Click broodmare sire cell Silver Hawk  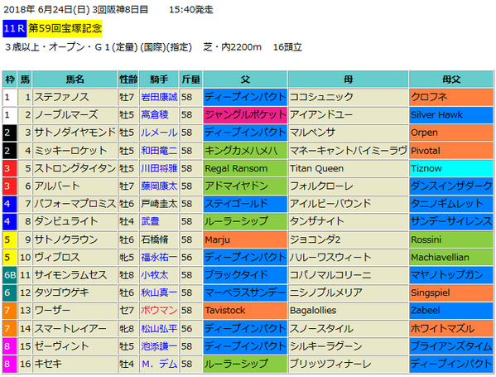(x=451, y=115)
